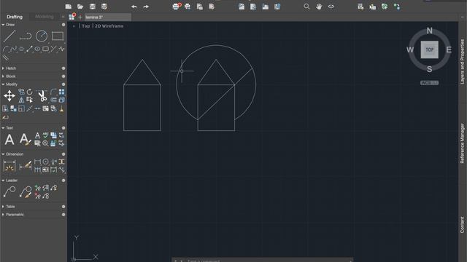
Task: Click the Open folder icon in toolbar
Action: tap(80, 7)
